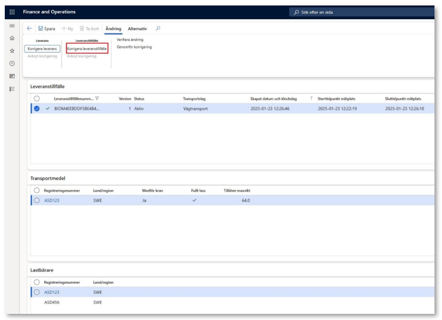This screenshot has width=442, height=320.
Task: Select the ASD123 row in Transportmedel
Action: 37,200
